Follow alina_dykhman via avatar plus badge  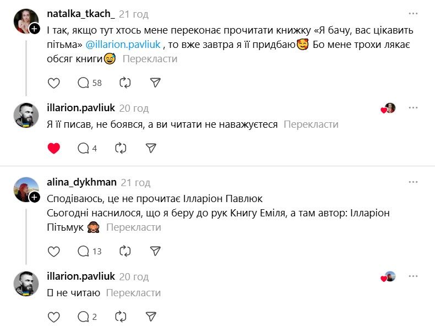34,197
